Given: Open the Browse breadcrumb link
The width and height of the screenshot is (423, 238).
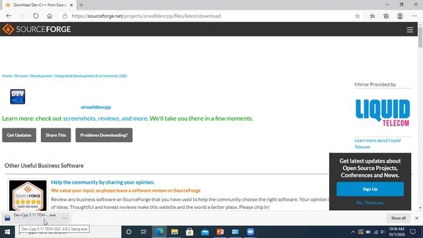Looking at the screenshot, I should 21,76.
